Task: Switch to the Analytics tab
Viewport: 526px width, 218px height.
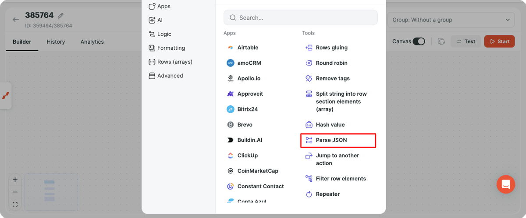Action: click(92, 42)
